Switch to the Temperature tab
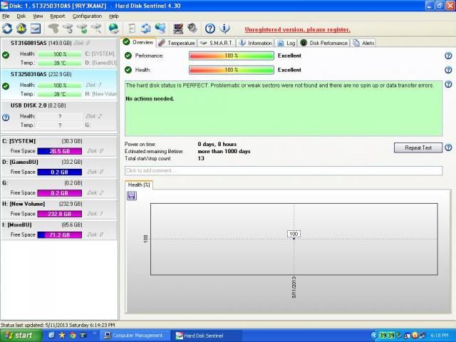 pos(177,43)
